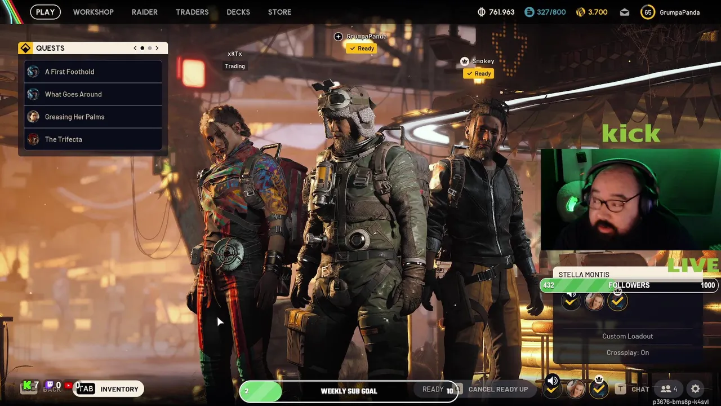Toggle Crossplay: On setting
The image size is (721, 406).
point(627,352)
